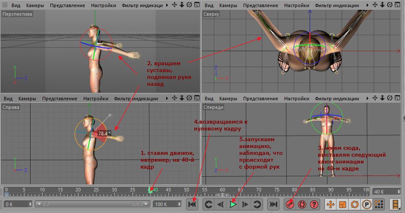The width and height of the screenshot is (405, 213).
Task: Click the current frame field showing 40 K
Action: click(385, 192)
